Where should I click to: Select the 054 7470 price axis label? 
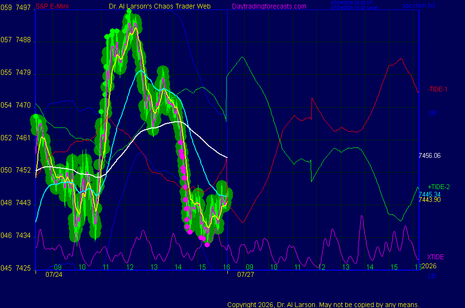click(16, 105)
